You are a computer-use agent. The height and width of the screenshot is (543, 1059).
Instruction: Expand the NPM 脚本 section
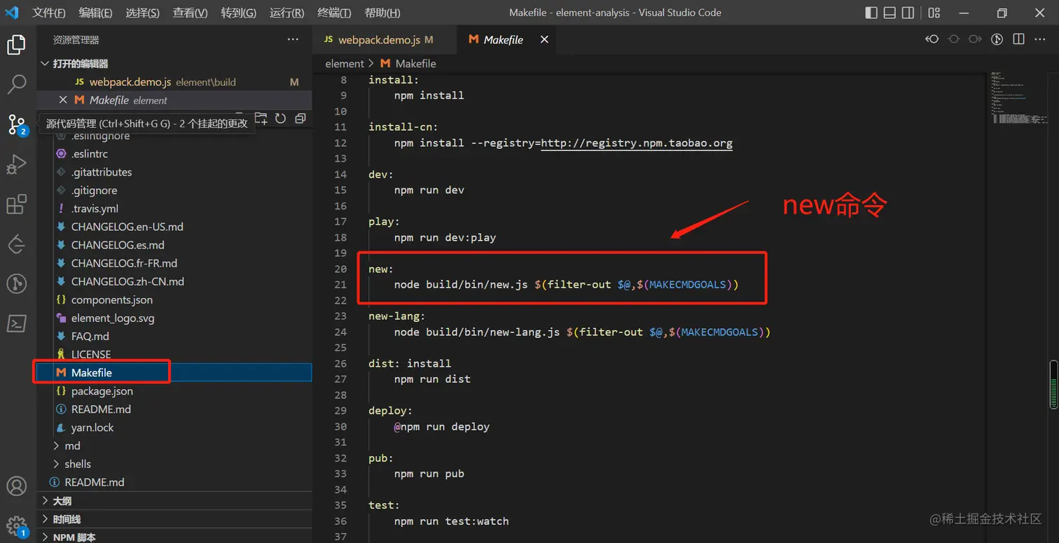[174, 537]
